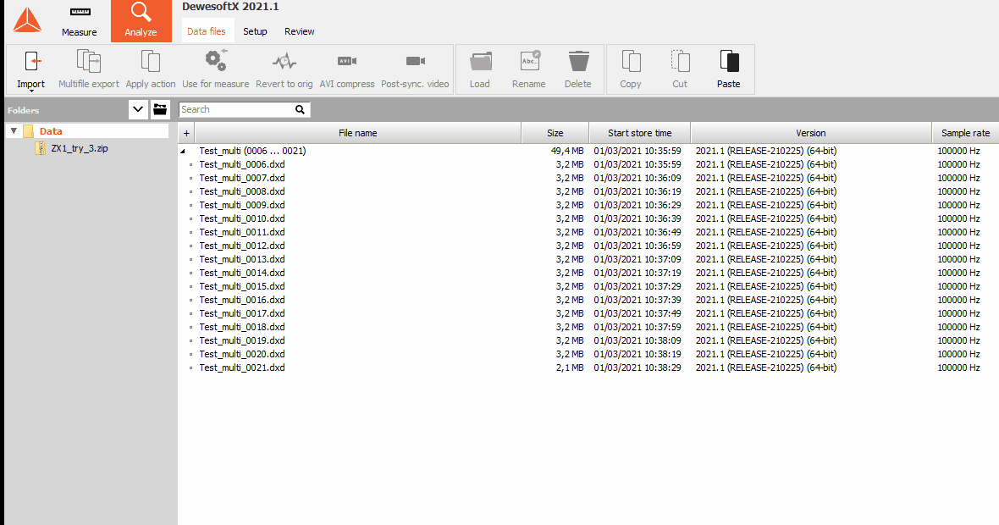The image size is (999, 525).
Task: Click start time 01/03/2021 10:37:49
Action: click(637, 313)
